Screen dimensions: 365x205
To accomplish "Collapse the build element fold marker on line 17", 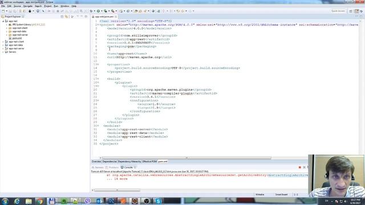I will click(98, 79).
